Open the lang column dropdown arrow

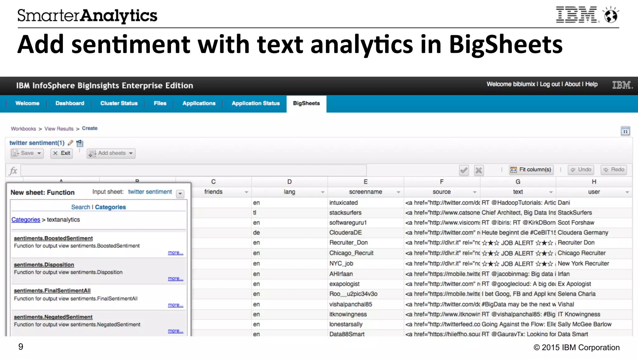(322, 192)
